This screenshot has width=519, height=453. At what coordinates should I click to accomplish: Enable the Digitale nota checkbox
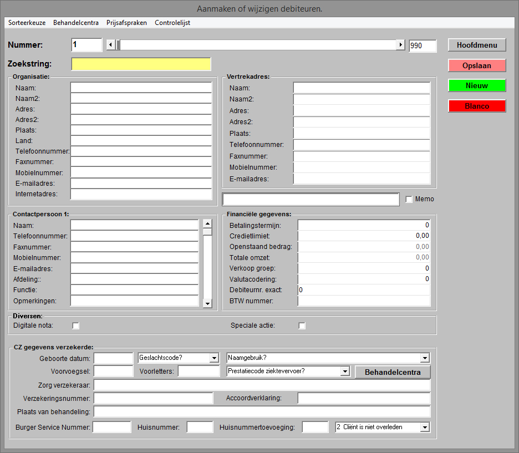(x=76, y=326)
